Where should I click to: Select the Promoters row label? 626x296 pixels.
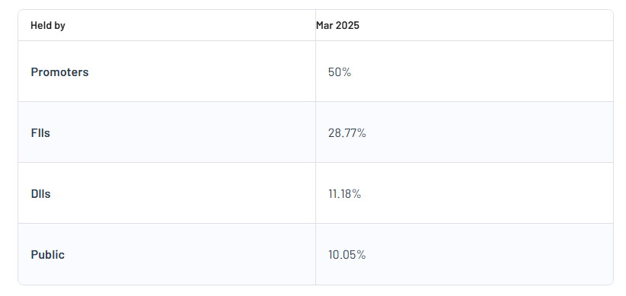[x=60, y=72]
